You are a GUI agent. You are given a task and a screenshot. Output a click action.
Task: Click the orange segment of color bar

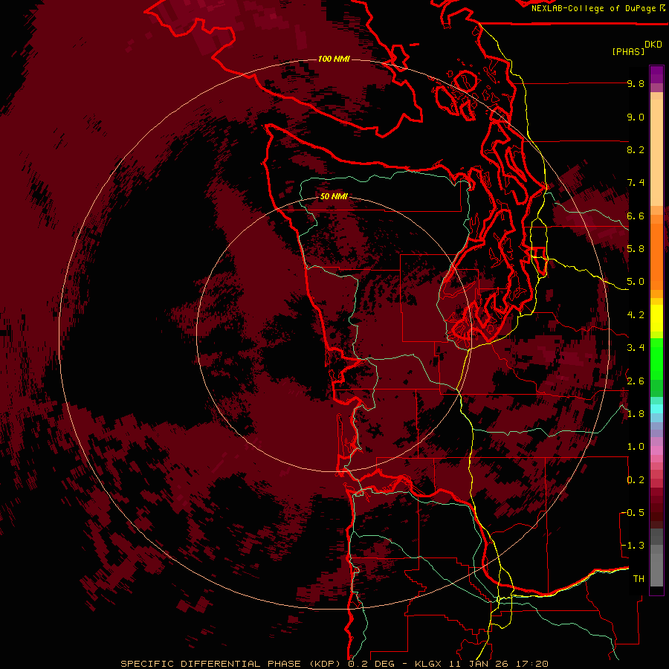[x=656, y=256]
